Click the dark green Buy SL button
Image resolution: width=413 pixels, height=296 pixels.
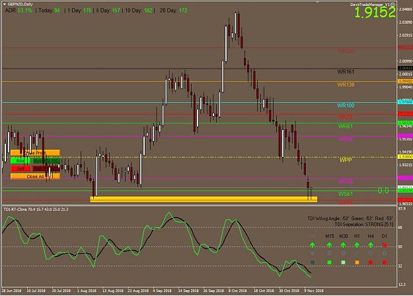click(46, 161)
